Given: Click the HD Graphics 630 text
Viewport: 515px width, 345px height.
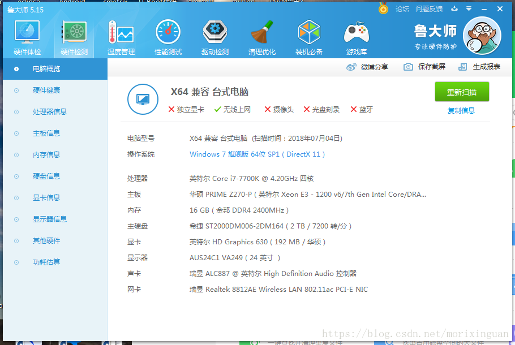Looking at the screenshot, I should click(x=257, y=242).
